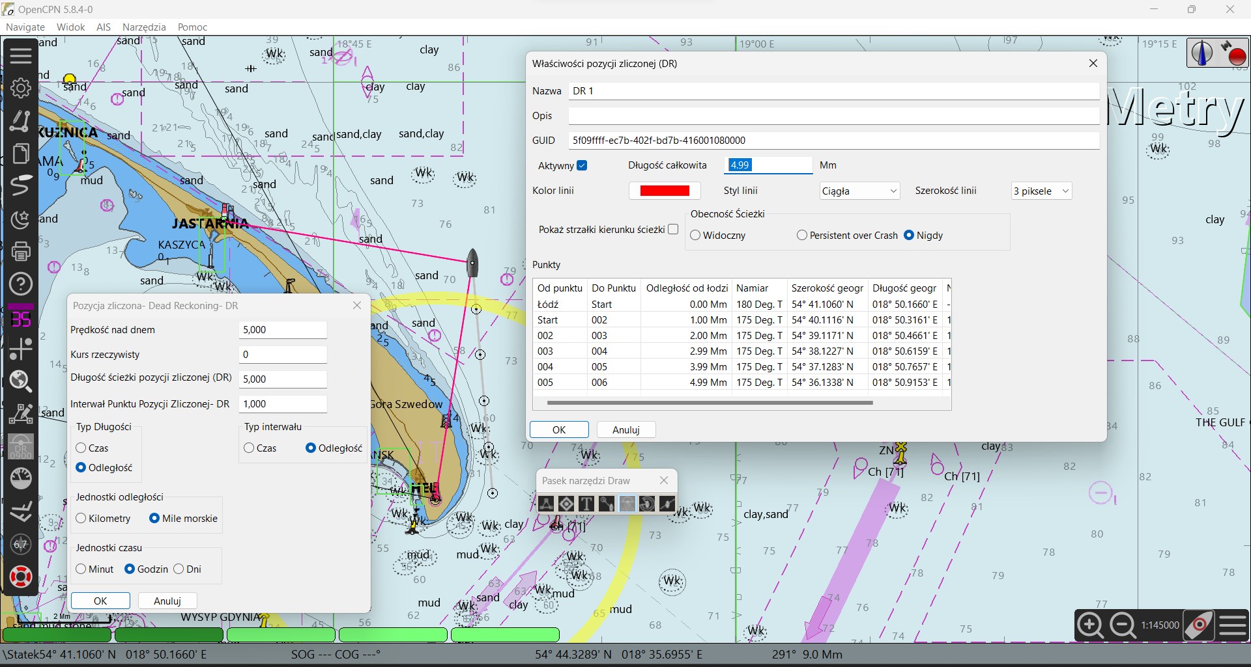
Task: Click the print chart icon
Action: point(21,251)
